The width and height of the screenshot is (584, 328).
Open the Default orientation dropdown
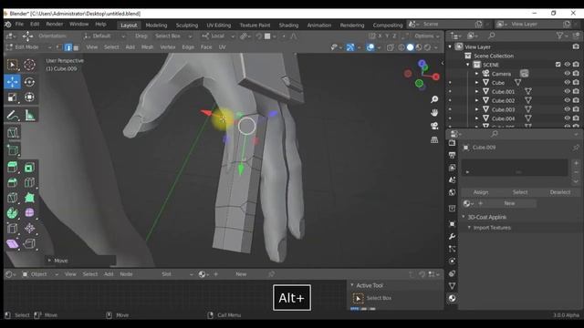pos(104,36)
